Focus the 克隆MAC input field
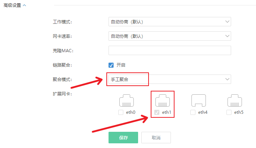 coord(169,51)
